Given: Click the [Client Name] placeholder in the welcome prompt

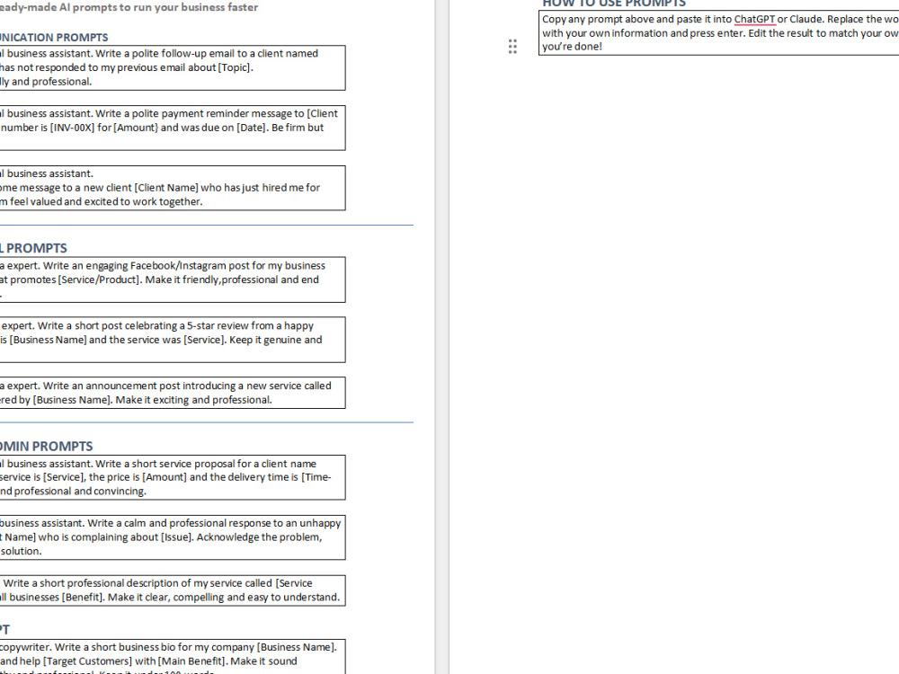Looking at the screenshot, I should coord(166,188).
